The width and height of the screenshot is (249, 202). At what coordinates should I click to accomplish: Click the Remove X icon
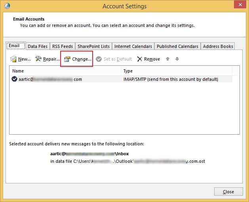coord(139,59)
